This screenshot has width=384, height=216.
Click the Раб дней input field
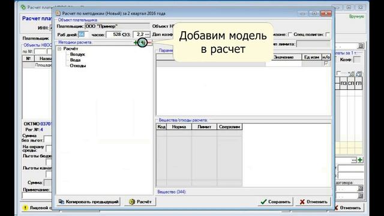[x=83, y=35]
